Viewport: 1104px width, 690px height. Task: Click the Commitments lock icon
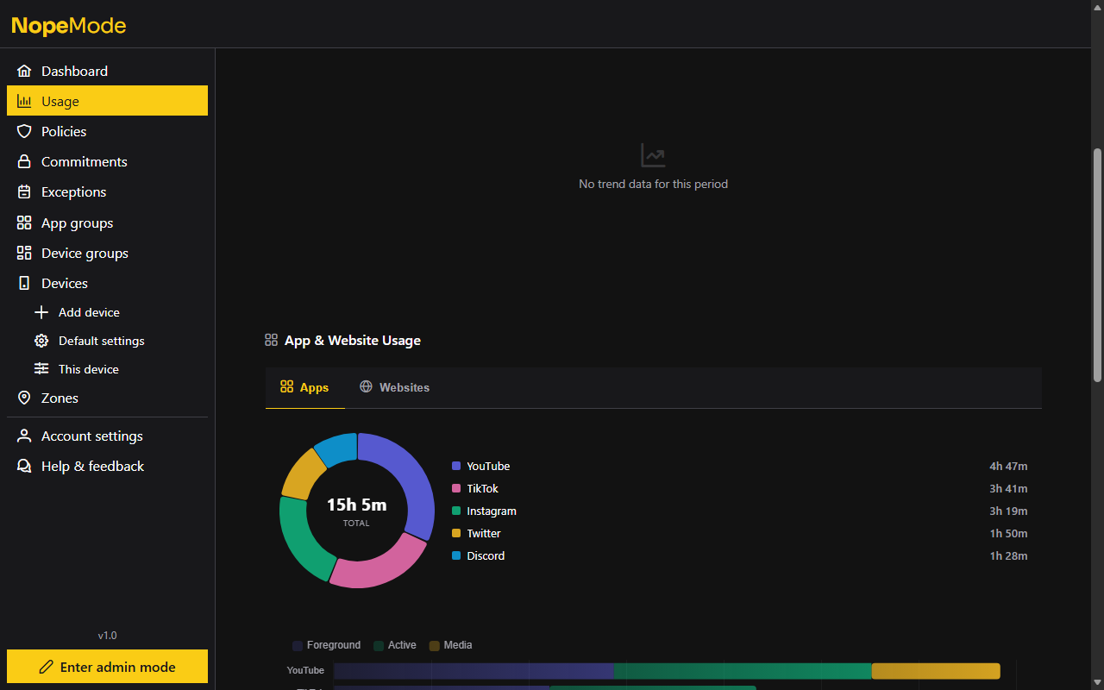pyautogui.click(x=24, y=161)
